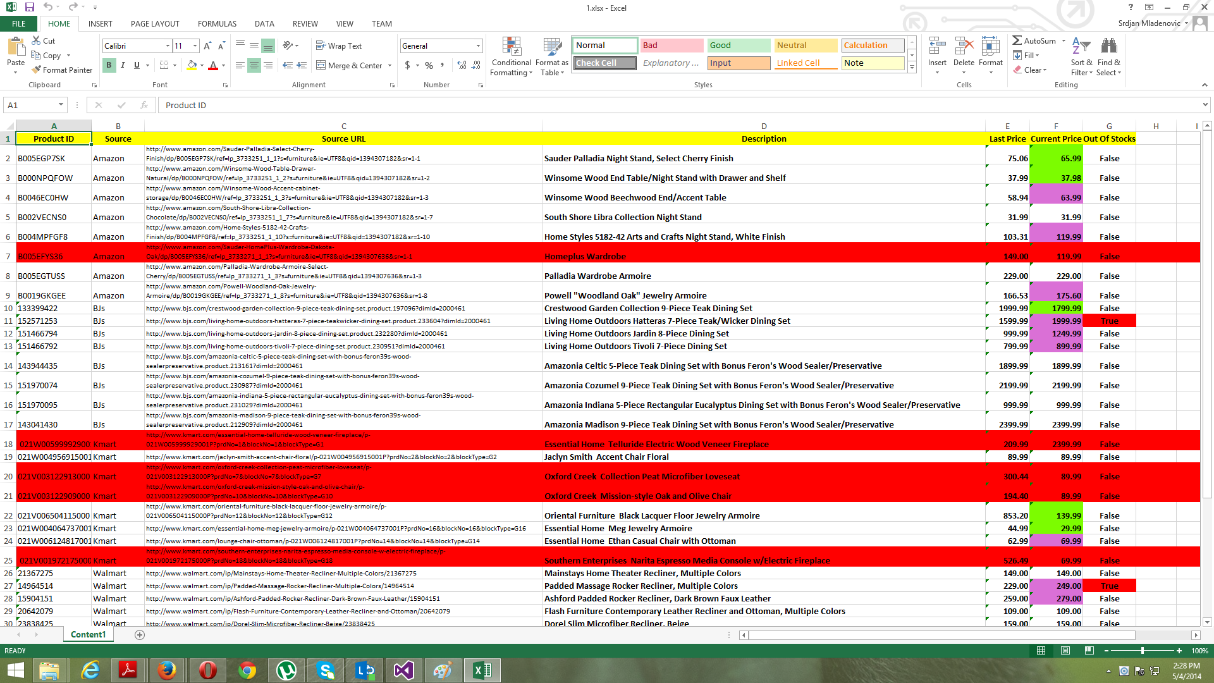Open the font size dropdown

[x=195, y=46]
